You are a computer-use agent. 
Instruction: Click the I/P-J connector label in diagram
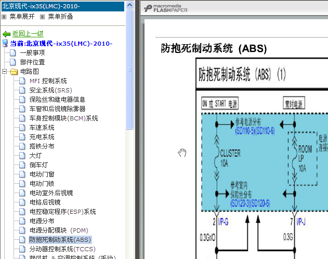pos(301,222)
